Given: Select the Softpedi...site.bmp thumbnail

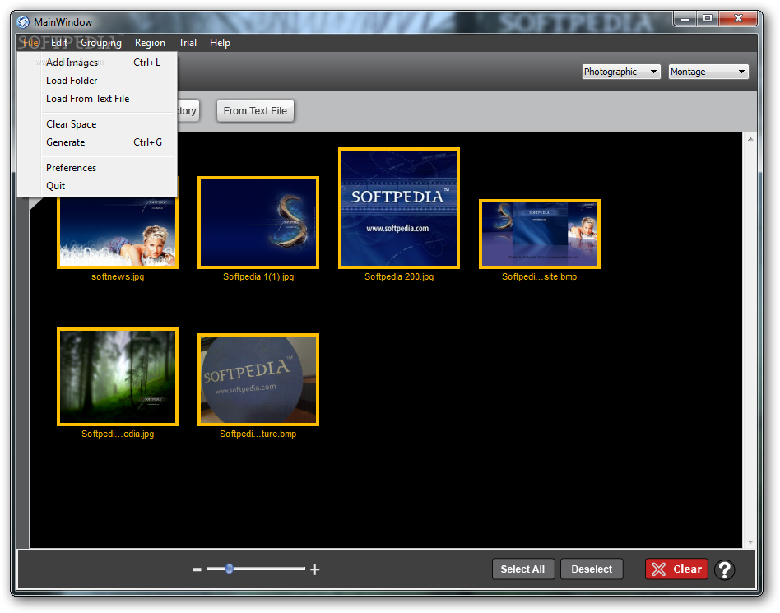Looking at the screenshot, I should pos(540,234).
